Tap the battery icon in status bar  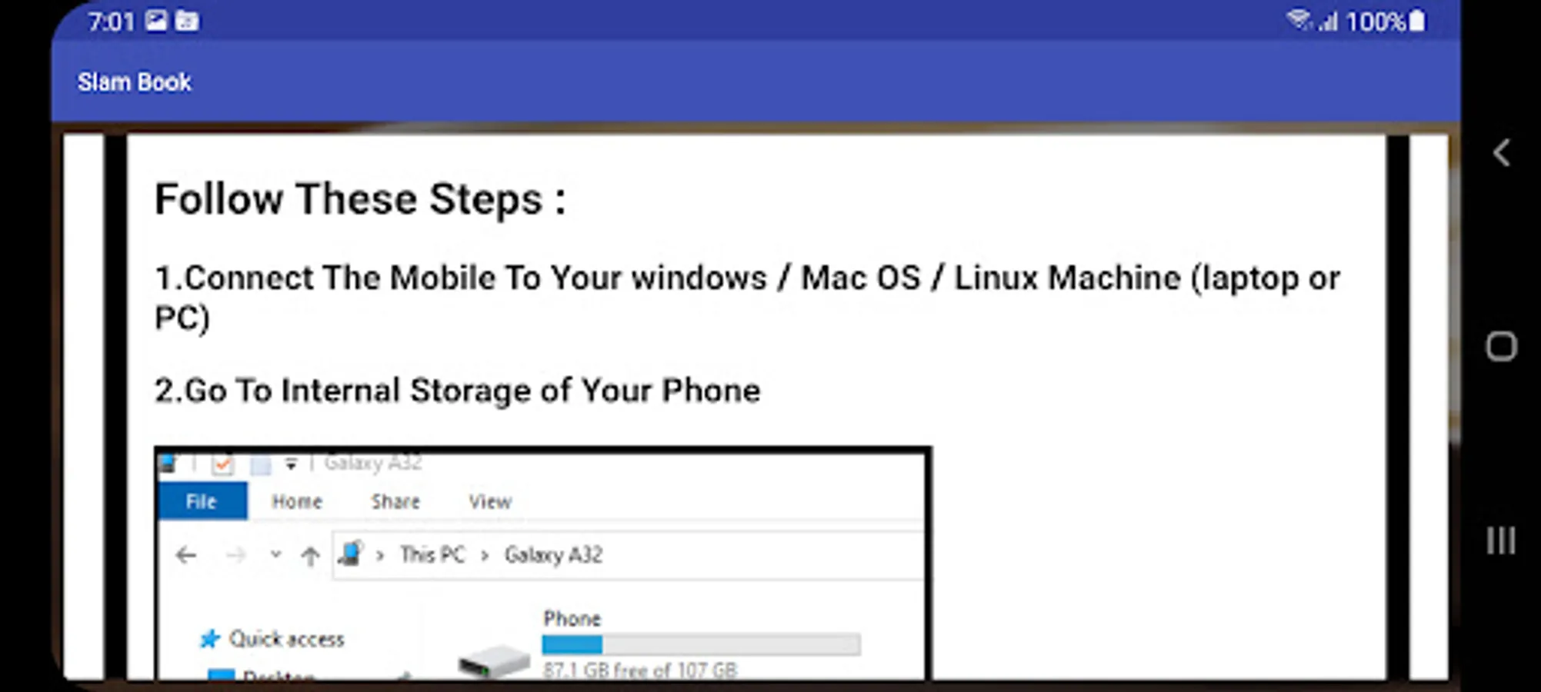click(x=1417, y=21)
